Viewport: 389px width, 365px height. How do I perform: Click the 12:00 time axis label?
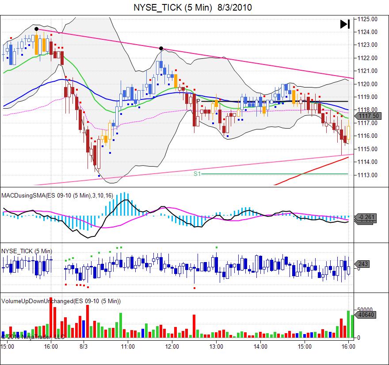click(x=172, y=346)
